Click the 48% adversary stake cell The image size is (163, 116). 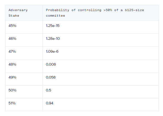point(12,64)
